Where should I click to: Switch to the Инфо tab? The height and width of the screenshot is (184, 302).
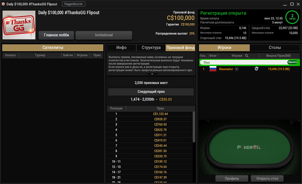pos(121,48)
